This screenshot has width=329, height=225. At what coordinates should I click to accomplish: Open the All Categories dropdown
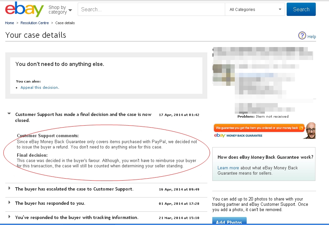point(255,10)
